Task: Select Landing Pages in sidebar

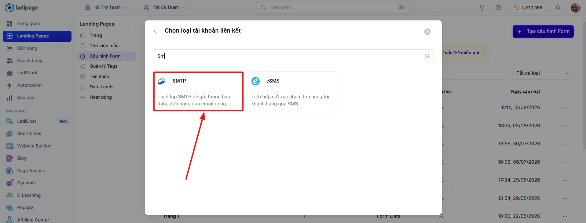Action: [x=37, y=36]
